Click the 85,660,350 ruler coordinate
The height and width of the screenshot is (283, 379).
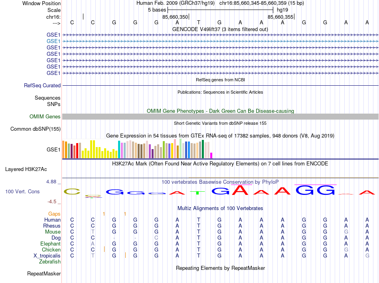[x=175, y=17]
